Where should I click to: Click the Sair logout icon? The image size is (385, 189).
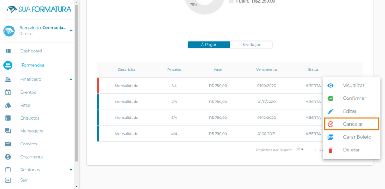point(8,180)
